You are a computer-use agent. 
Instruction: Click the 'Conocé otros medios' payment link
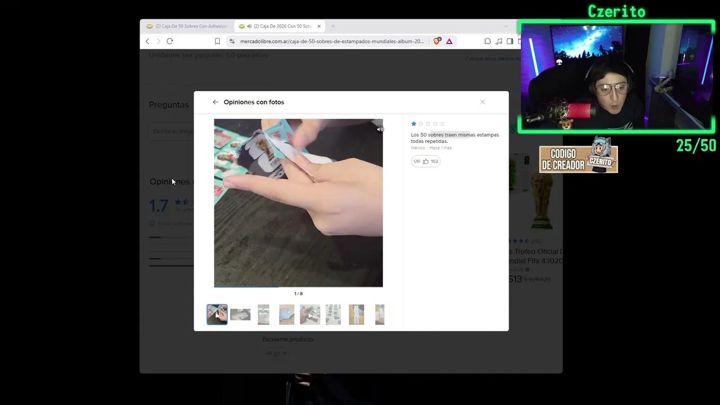coord(492,59)
